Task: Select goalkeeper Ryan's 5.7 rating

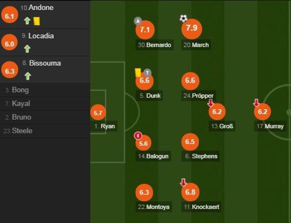Action: pos(98,113)
